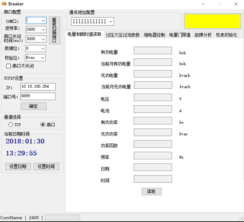Click the 确定 confirm button
This screenshot has width=244, height=222.
point(34,106)
